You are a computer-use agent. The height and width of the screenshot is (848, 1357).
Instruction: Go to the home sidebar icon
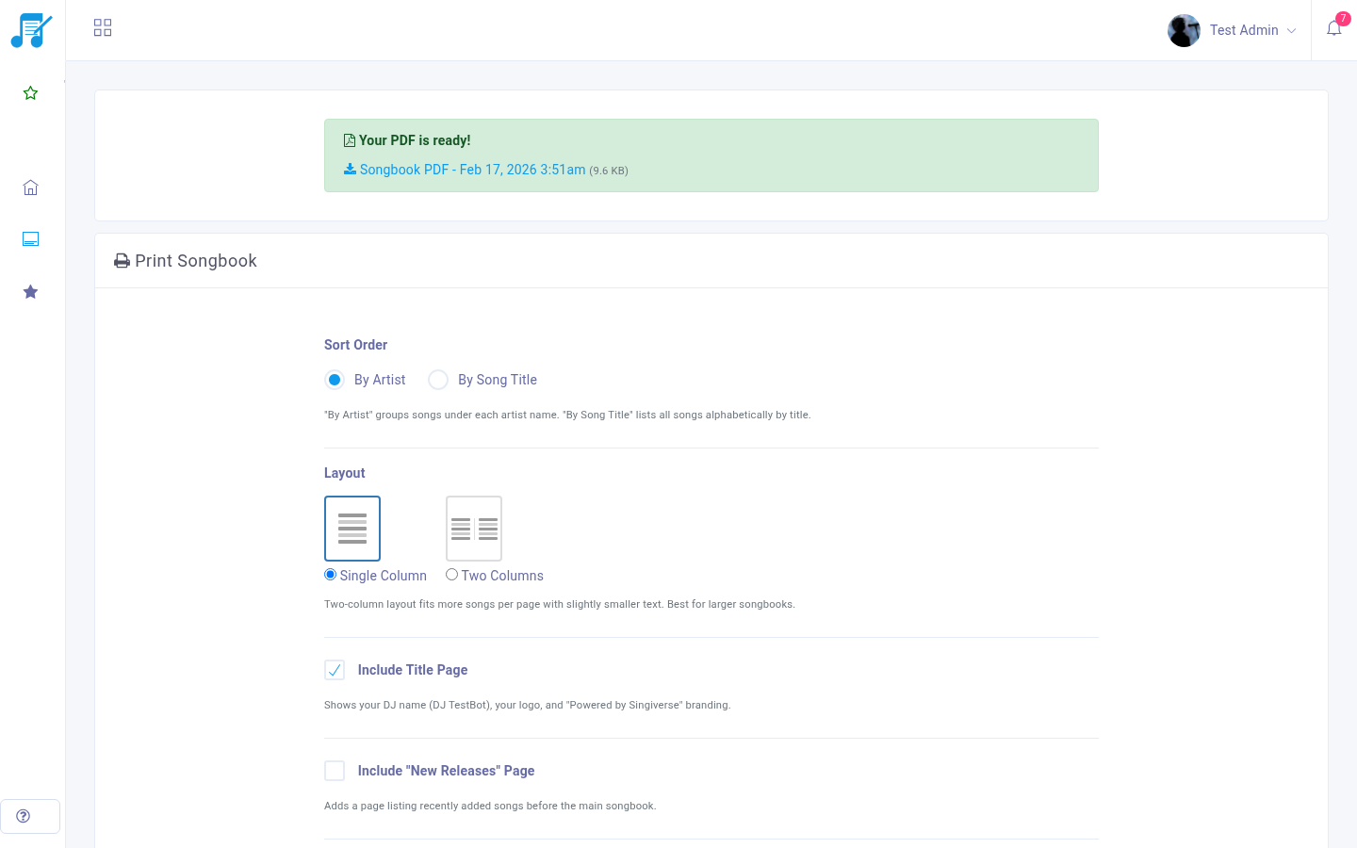(x=30, y=188)
